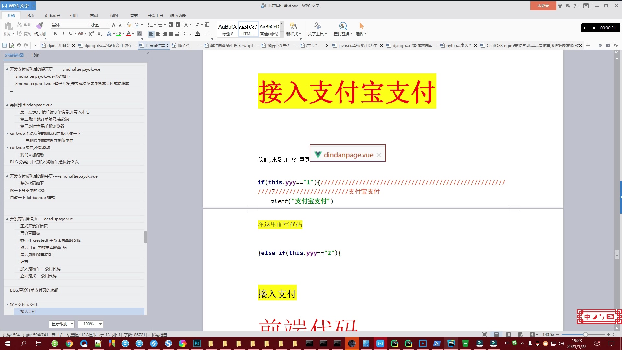Toggle bold formatting
The width and height of the screenshot is (622, 350).
point(55,34)
